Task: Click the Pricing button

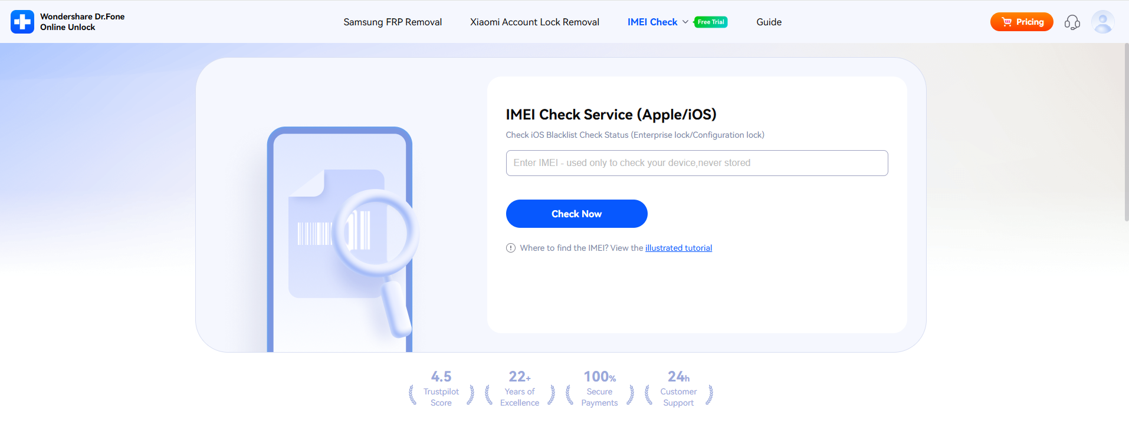Action: click(x=1022, y=22)
